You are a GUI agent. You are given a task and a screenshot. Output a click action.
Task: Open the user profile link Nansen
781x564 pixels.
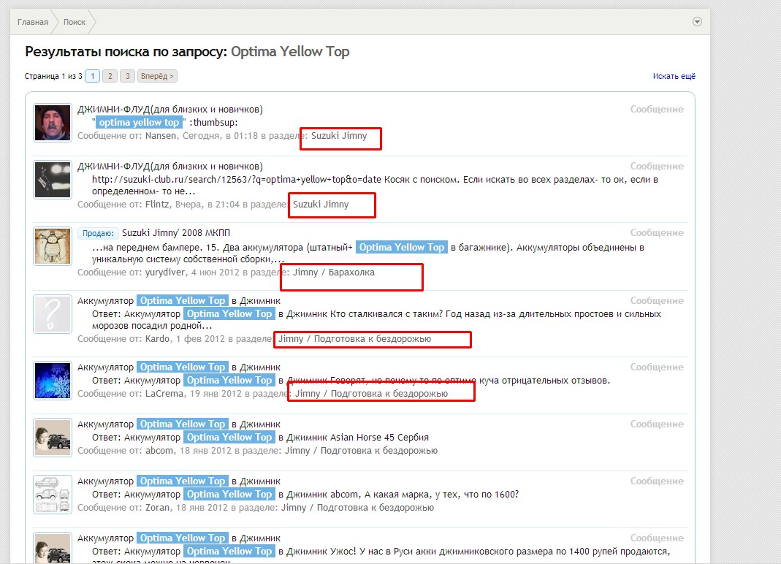pyautogui.click(x=161, y=135)
